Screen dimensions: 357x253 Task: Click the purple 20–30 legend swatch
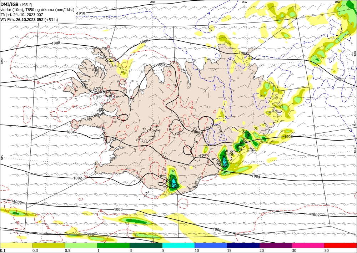coord(276,245)
